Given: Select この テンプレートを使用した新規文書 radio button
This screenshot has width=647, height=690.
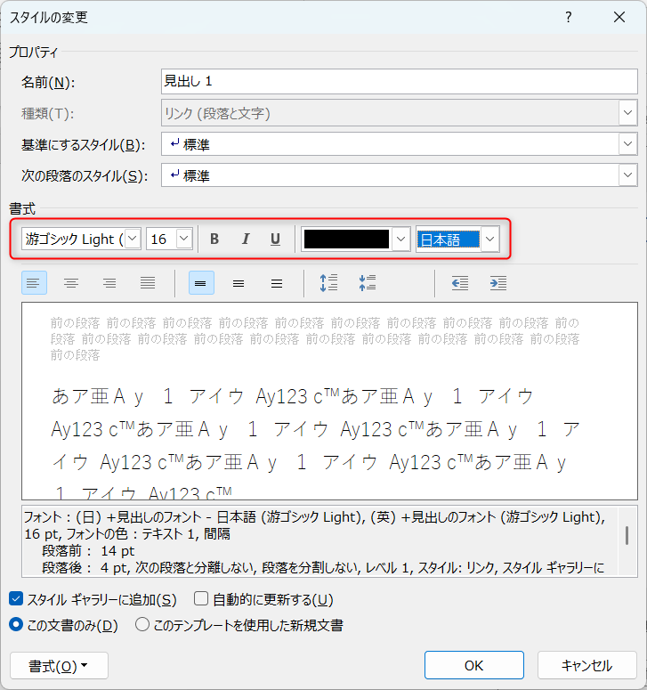Looking at the screenshot, I should tap(142, 625).
